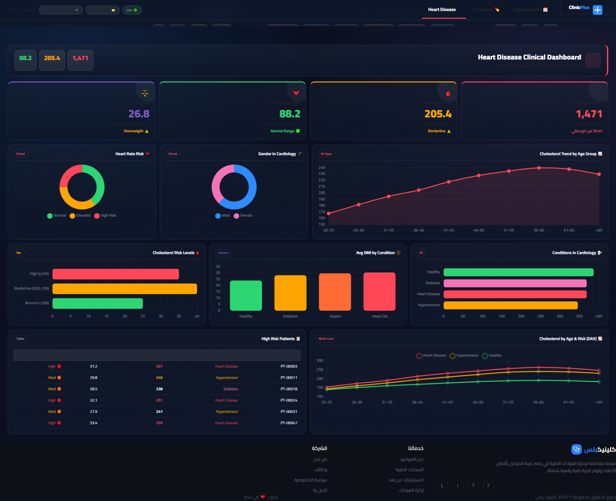Click the scales icon on Avg BMI card
The image size is (616, 501).
tap(145, 93)
